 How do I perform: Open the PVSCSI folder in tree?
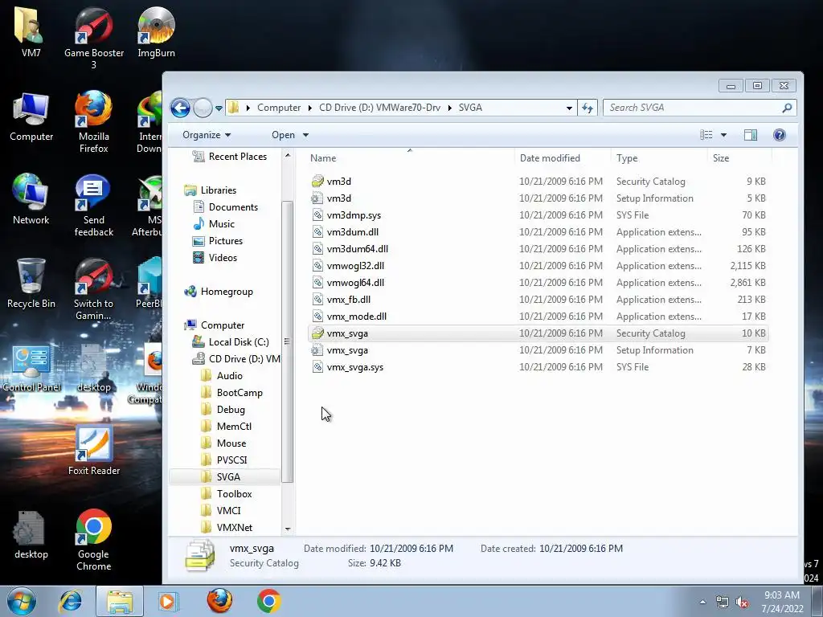pyautogui.click(x=224, y=460)
